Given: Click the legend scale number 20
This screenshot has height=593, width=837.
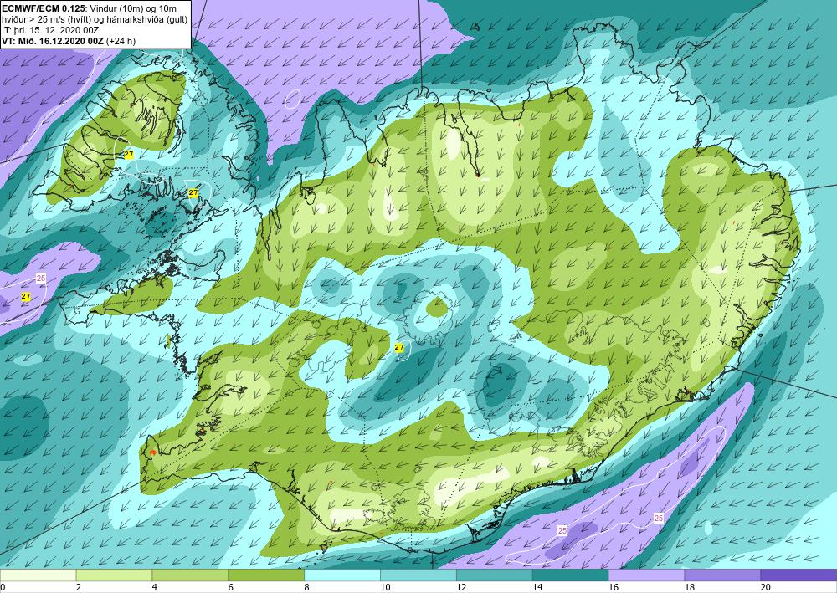Looking at the screenshot, I should pos(766,588).
